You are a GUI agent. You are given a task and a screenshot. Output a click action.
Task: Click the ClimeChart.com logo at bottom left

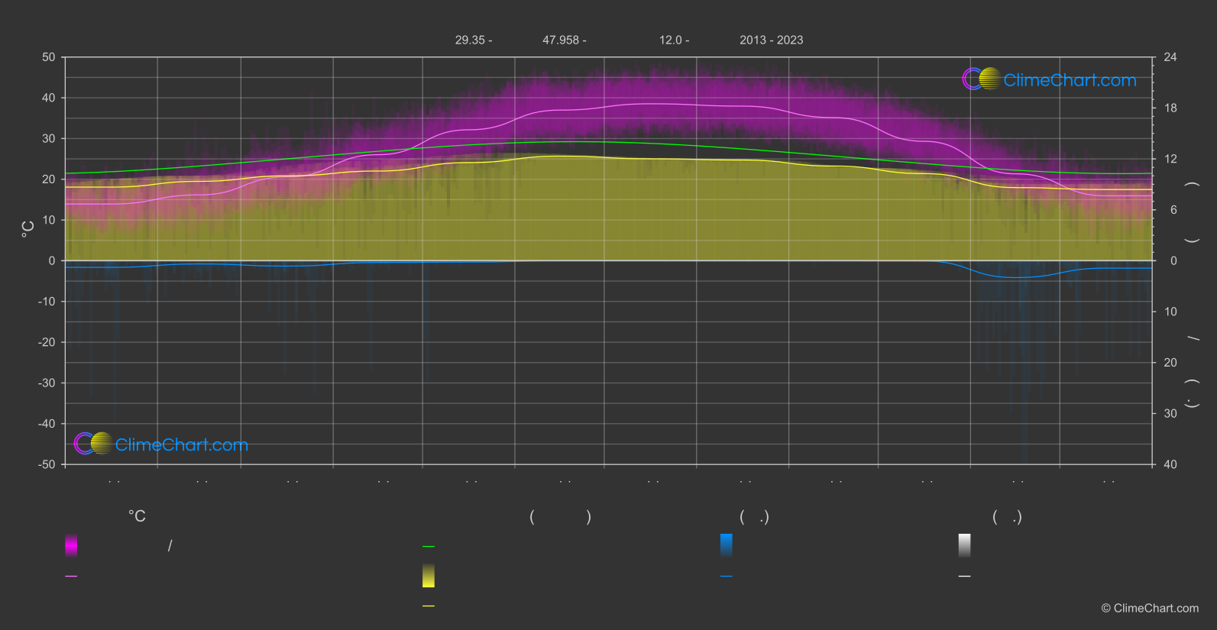(161, 444)
